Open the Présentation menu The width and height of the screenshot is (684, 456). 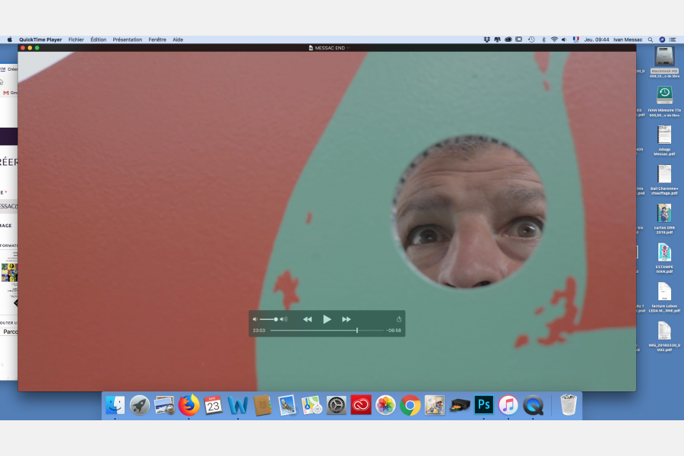tap(127, 40)
